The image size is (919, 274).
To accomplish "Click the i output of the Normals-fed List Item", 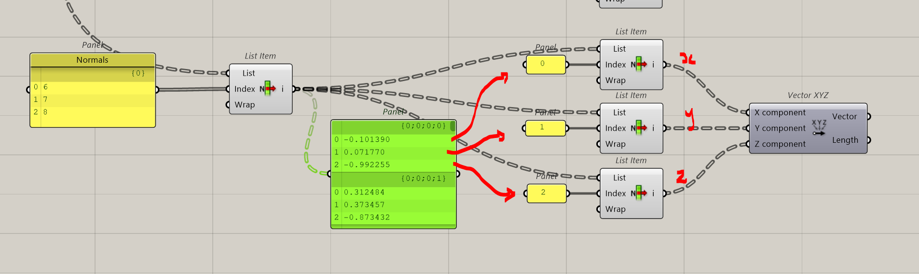I will coord(283,89).
